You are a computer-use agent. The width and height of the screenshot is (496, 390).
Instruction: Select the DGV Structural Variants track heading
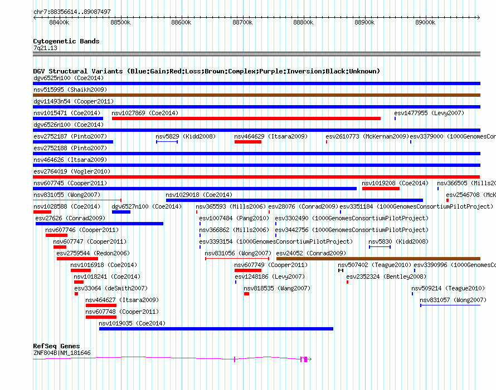click(207, 71)
